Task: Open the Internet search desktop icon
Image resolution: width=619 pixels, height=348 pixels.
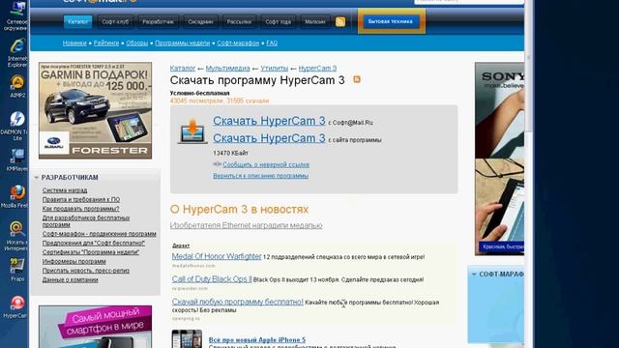Action: [16, 236]
